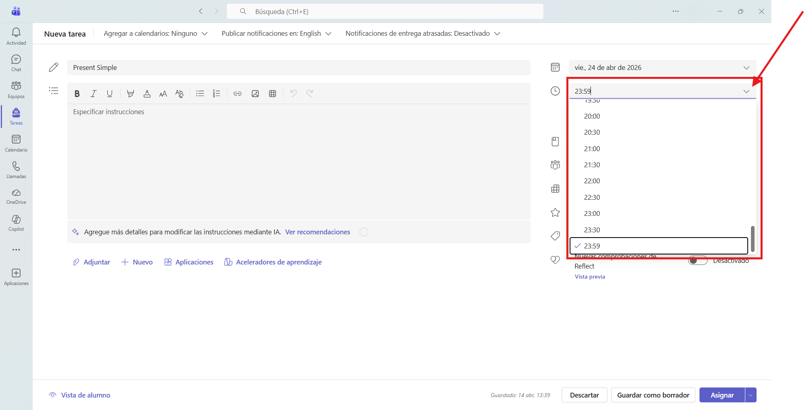
Task: Expand Agregar a calendarios dropdown
Action: [x=156, y=33]
